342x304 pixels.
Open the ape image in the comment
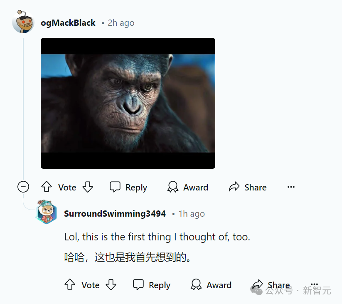(x=128, y=103)
